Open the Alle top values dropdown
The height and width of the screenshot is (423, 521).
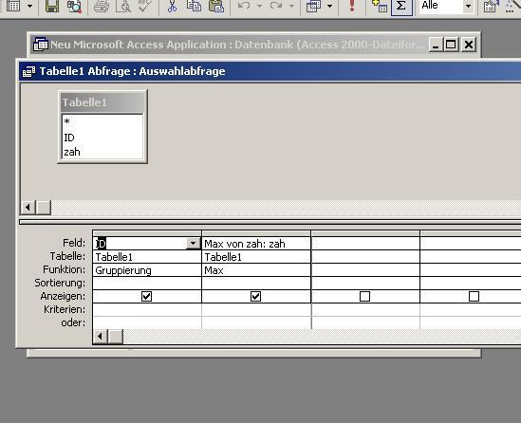(x=468, y=6)
